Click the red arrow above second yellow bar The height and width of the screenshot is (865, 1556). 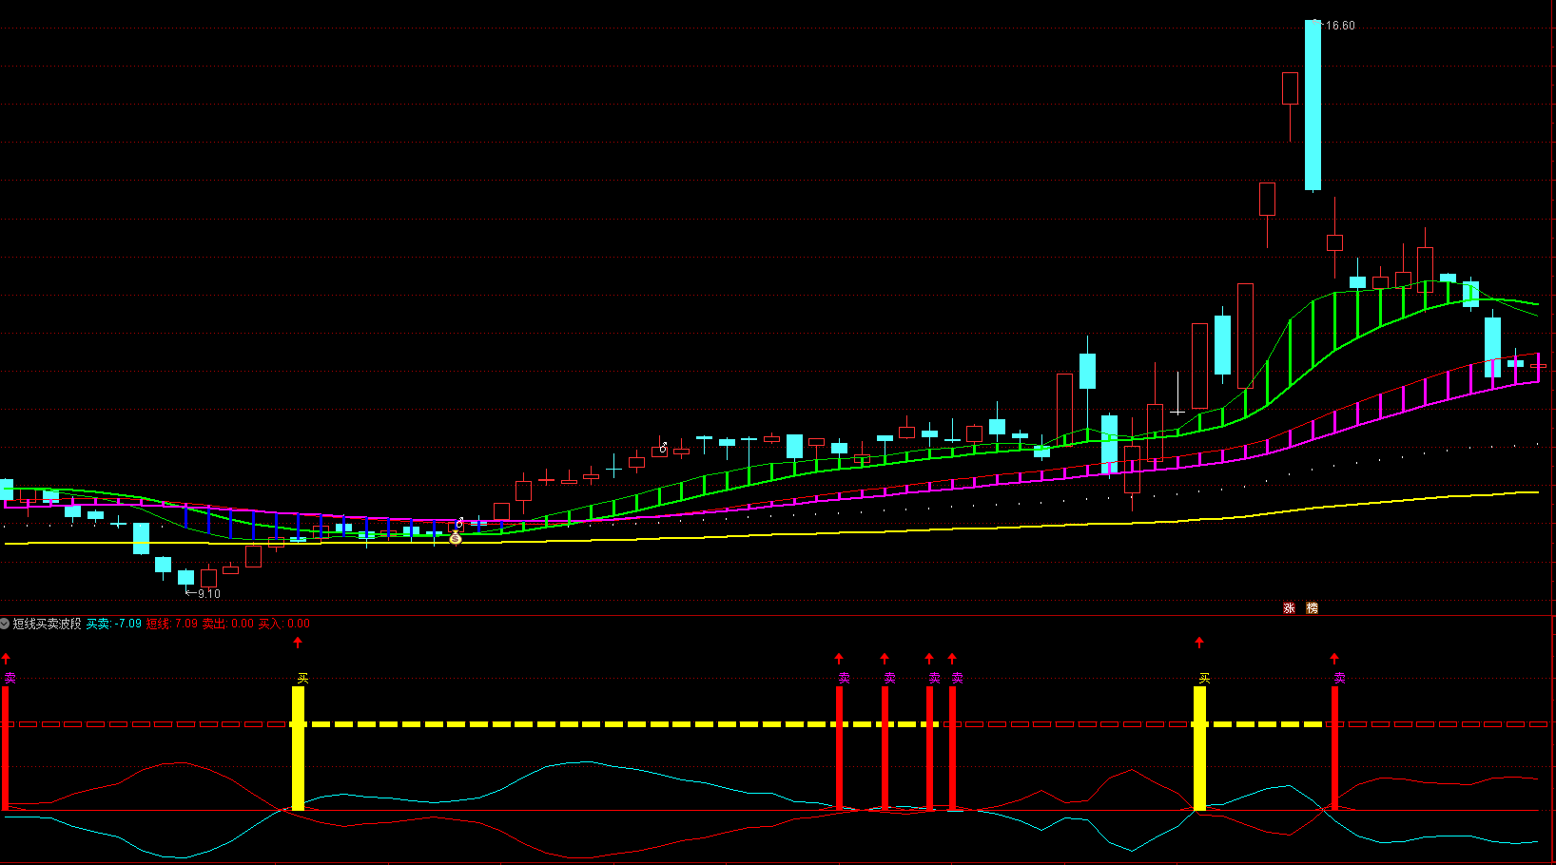pyautogui.click(x=1199, y=644)
